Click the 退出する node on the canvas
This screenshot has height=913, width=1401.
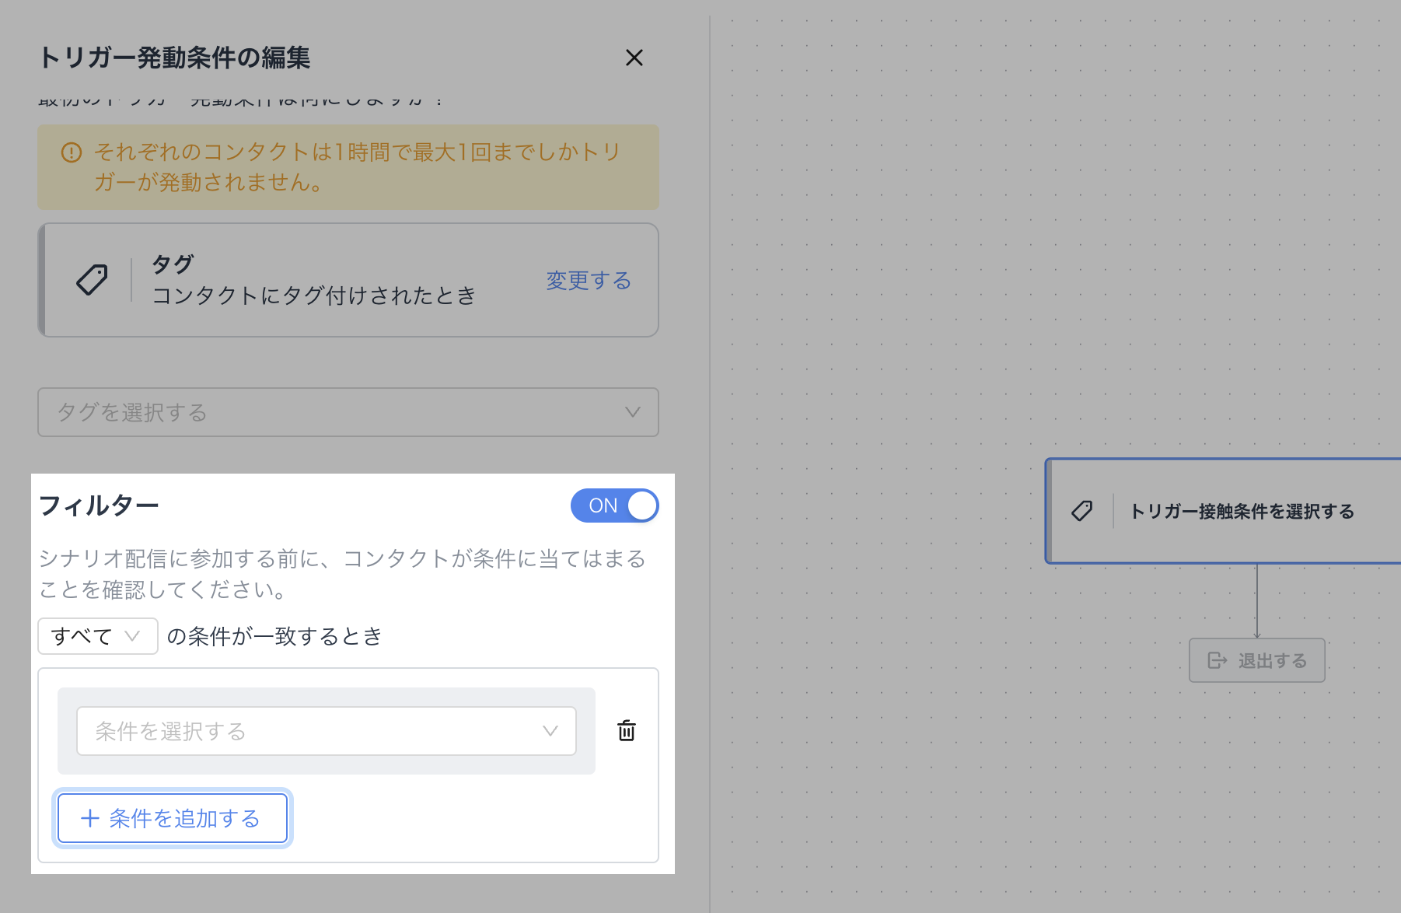(1256, 660)
